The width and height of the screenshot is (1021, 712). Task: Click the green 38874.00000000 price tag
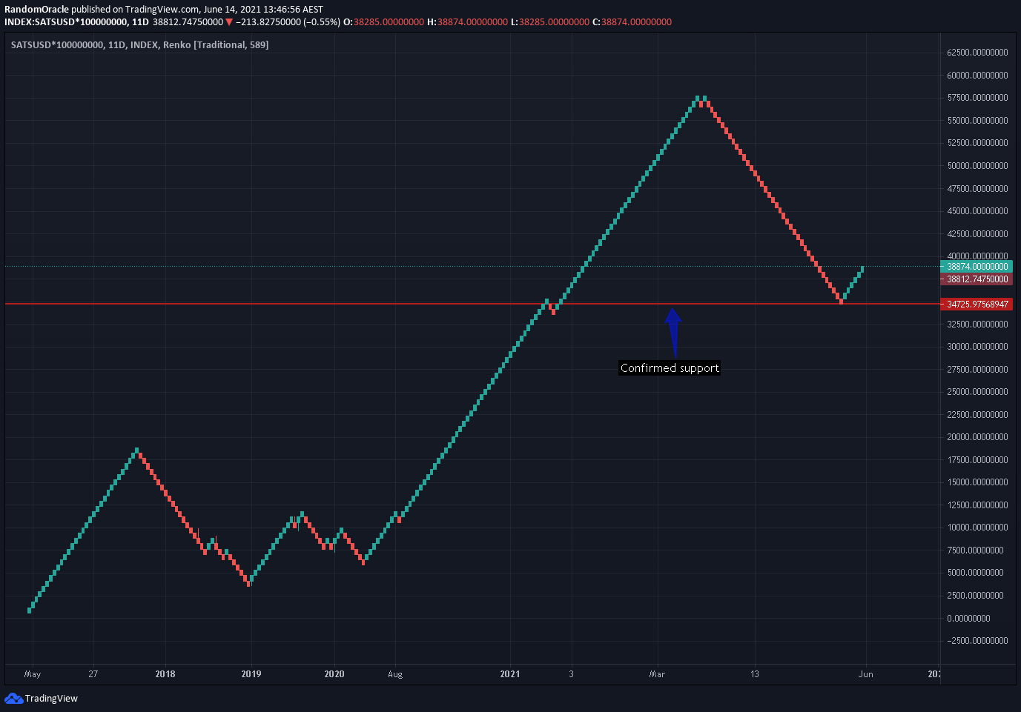(x=977, y=267)
